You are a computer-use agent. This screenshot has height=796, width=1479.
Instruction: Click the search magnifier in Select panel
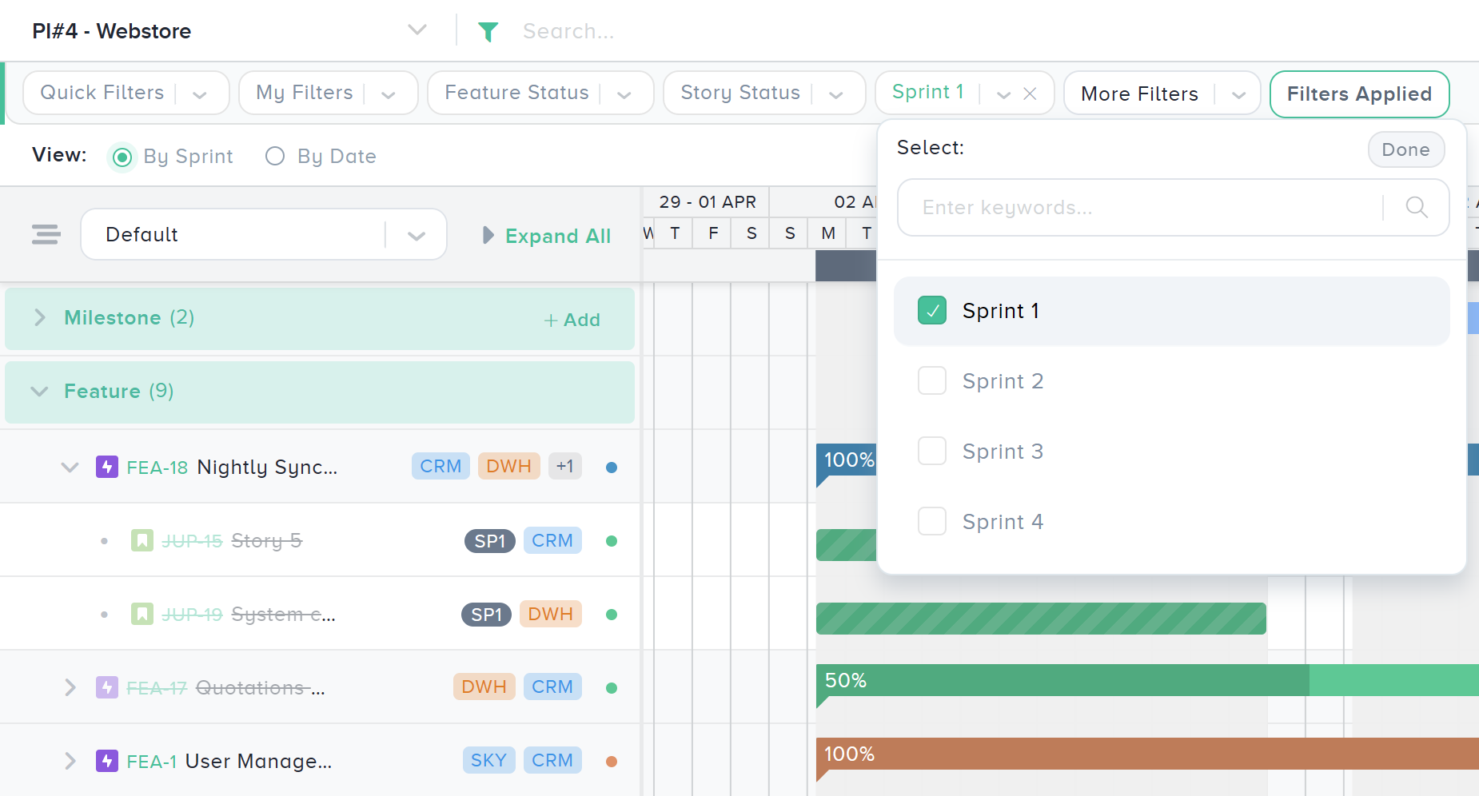(1416, 207)
